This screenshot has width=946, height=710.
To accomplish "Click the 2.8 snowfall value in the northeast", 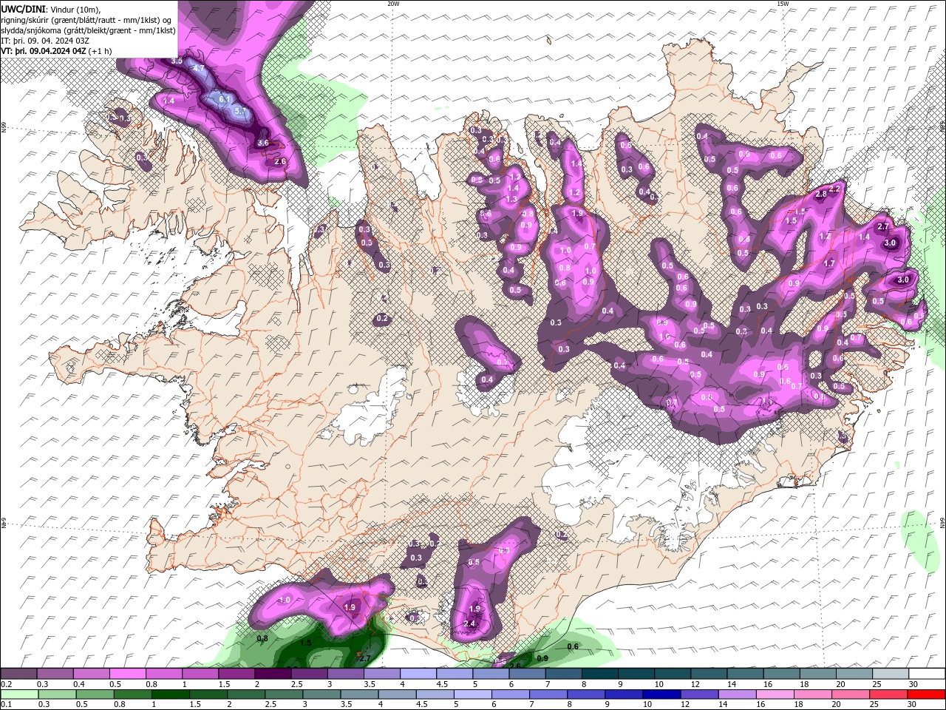I will pyautogui.click(x=821, y=194).
